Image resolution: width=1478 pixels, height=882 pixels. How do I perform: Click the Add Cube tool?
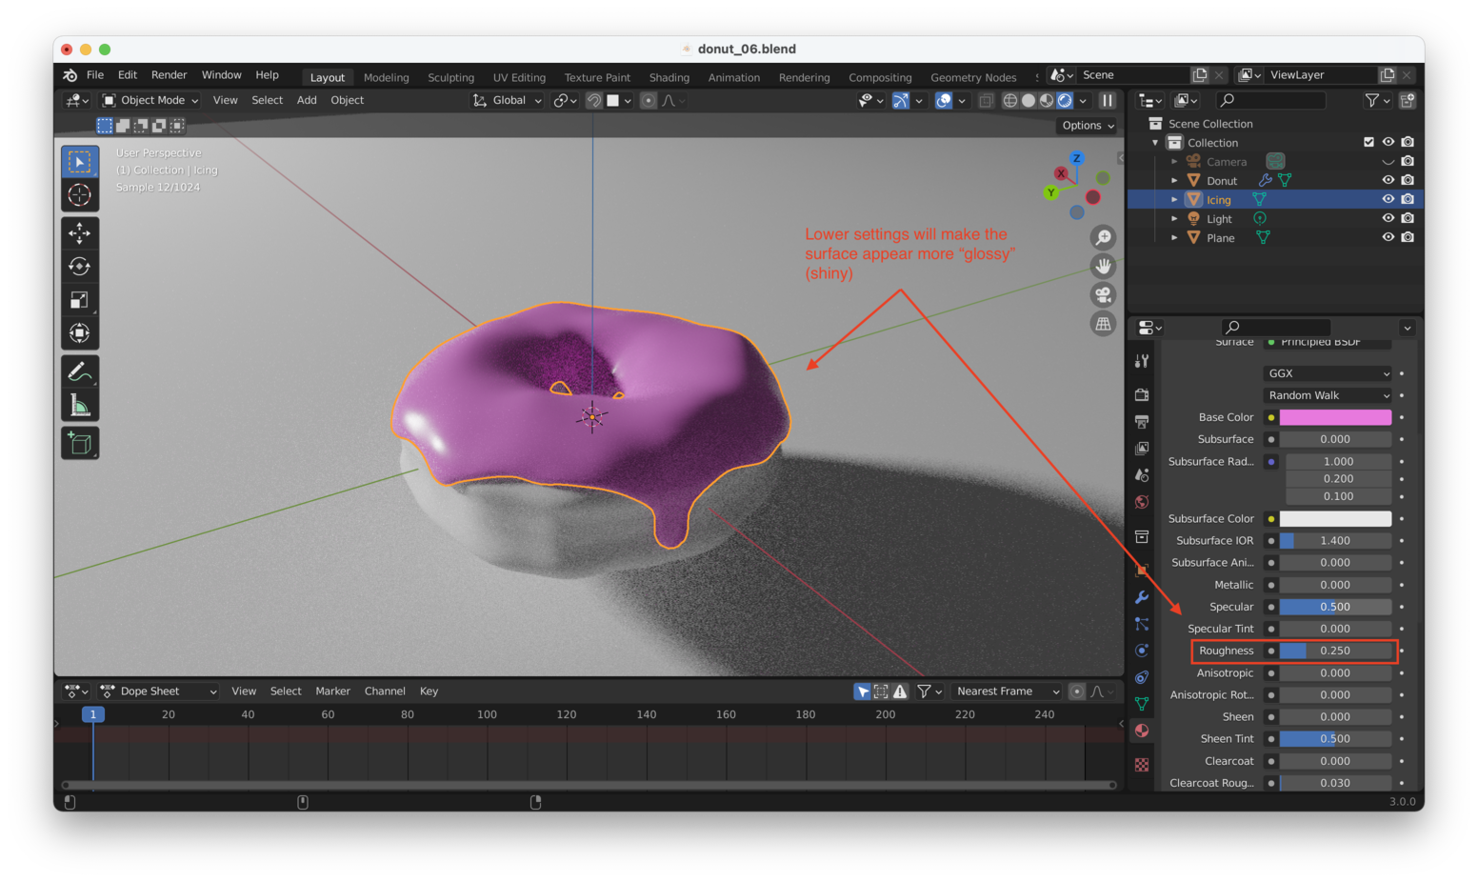(x=80, y=443)
